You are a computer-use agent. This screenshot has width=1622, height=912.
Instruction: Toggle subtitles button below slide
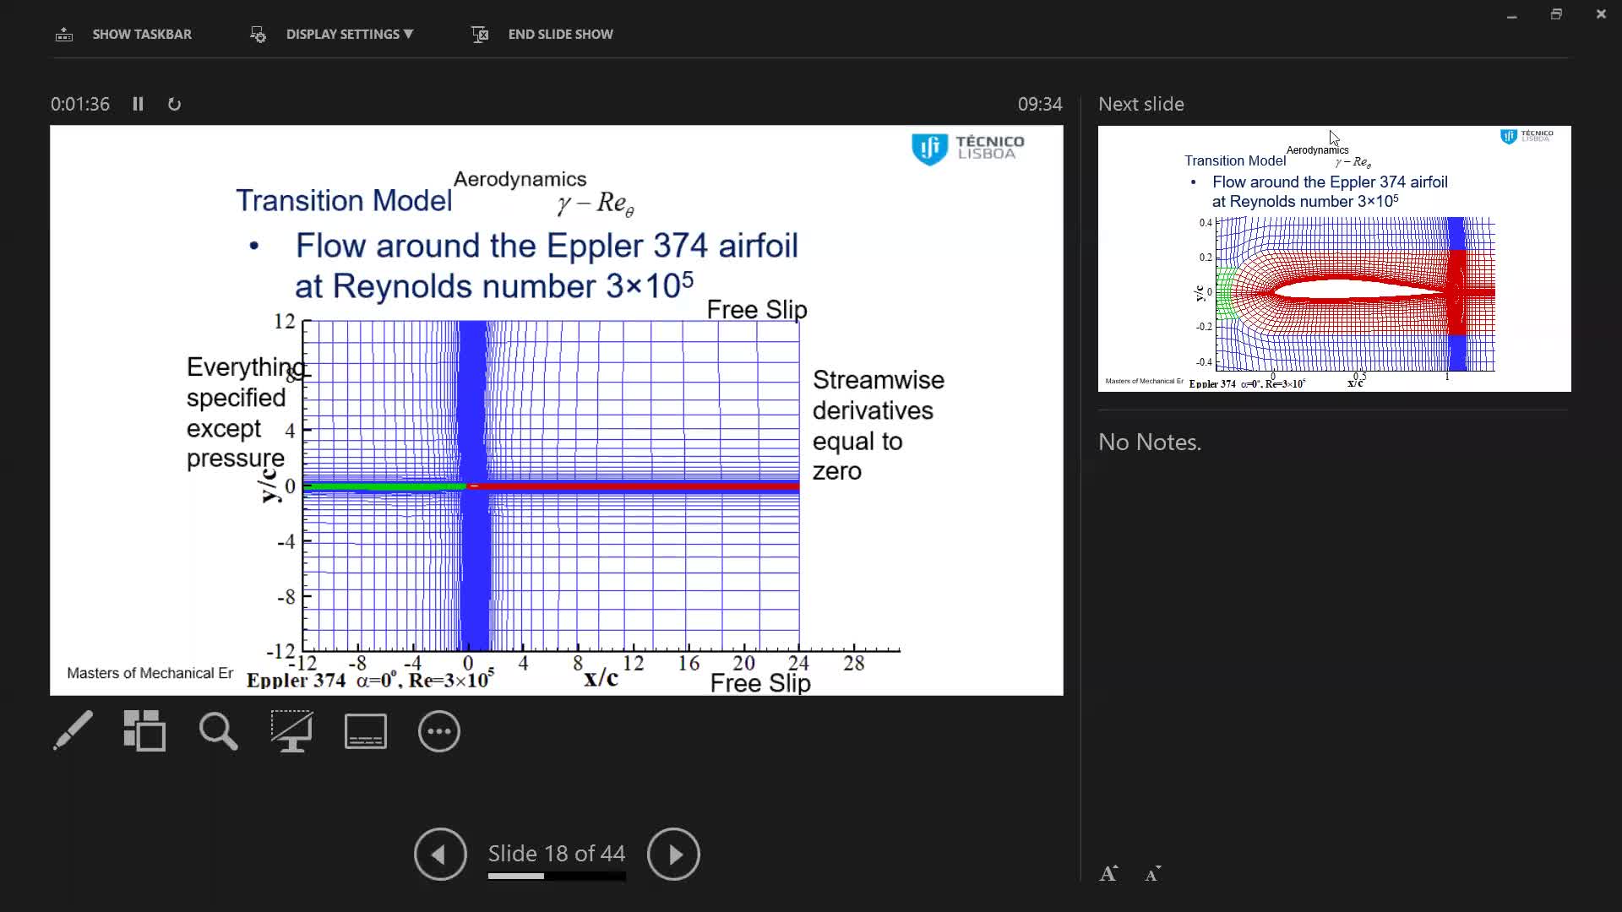coord(365,731)
